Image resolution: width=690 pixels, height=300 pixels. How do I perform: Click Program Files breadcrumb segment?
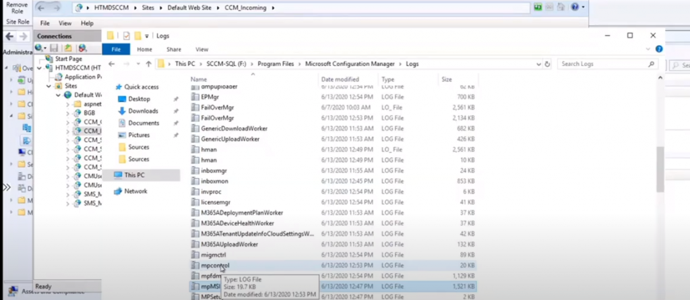(x=276, y=64)
